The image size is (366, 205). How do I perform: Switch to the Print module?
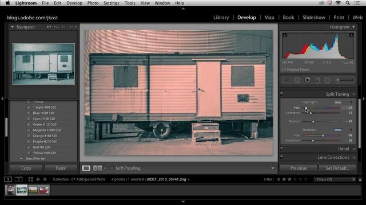coord(339,18)
